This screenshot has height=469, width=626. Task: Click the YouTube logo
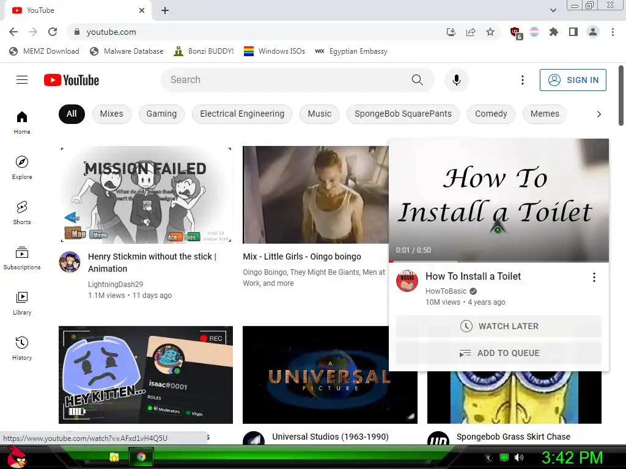[x=72, y=80]
